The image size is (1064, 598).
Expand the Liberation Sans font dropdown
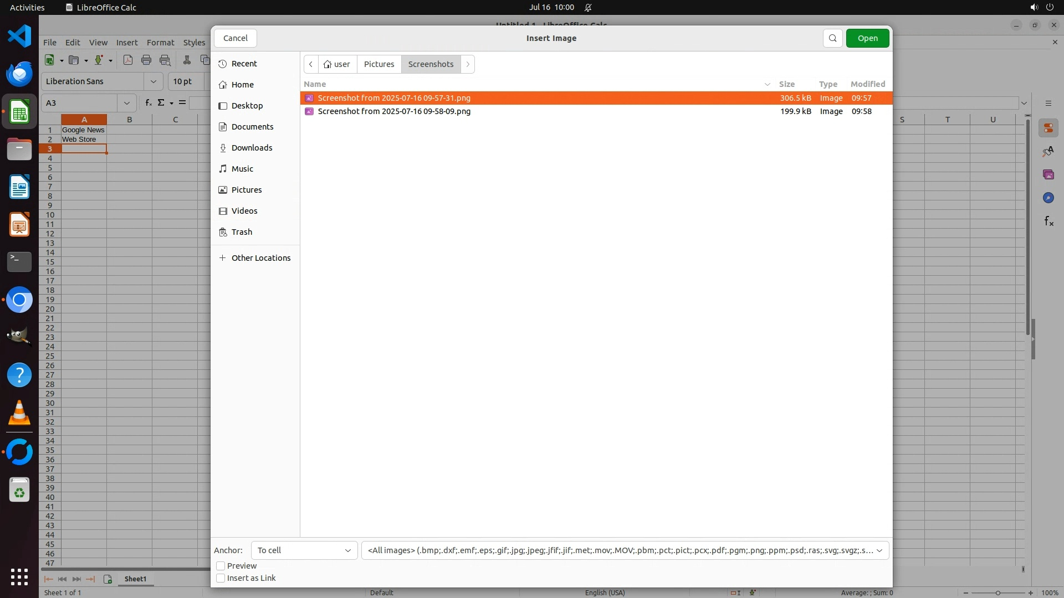click(x=153, y=81)
